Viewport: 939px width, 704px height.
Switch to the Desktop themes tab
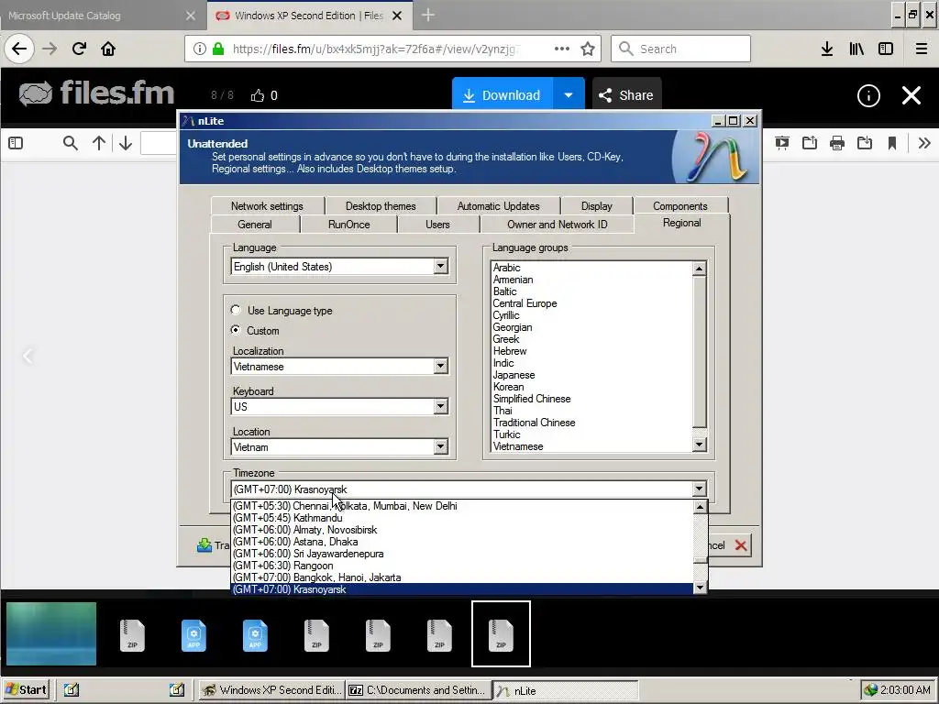(381, 206)
